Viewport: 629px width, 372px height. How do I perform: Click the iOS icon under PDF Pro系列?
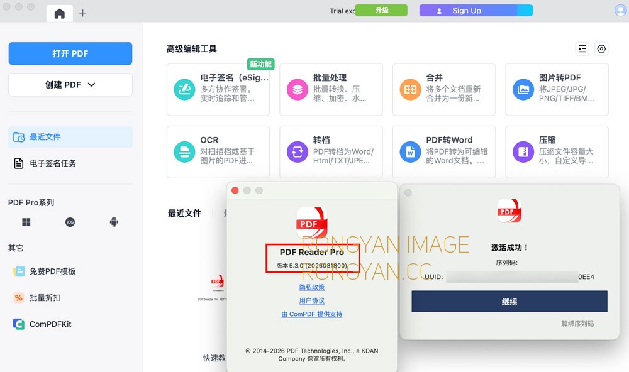[x=70, y=222]
